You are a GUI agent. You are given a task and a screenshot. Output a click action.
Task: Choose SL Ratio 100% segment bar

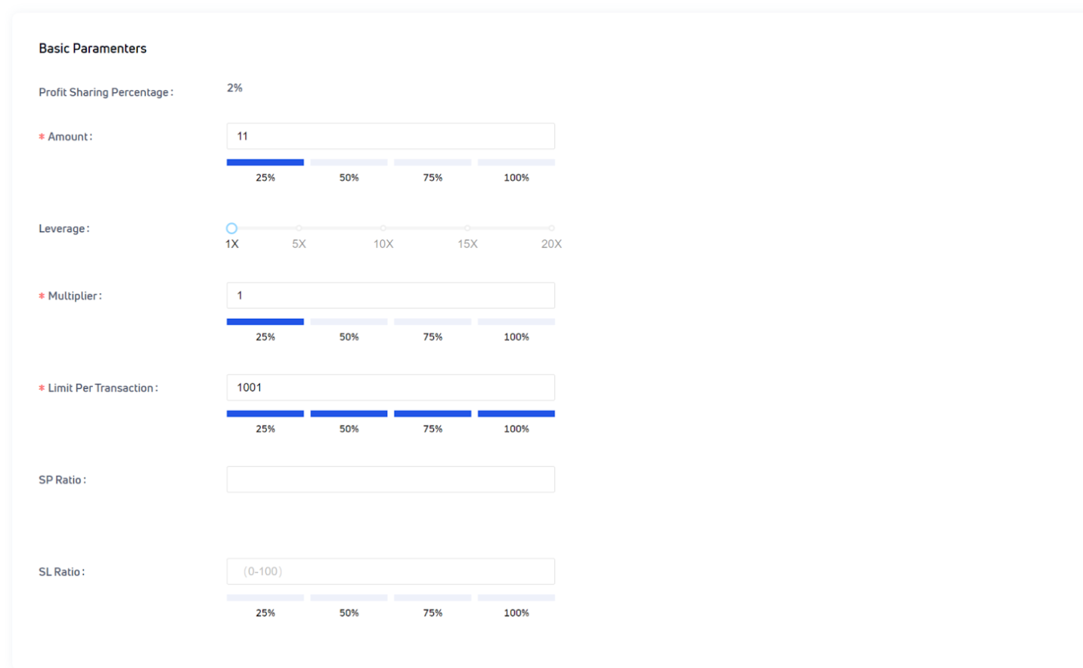[x=517, y=598]
